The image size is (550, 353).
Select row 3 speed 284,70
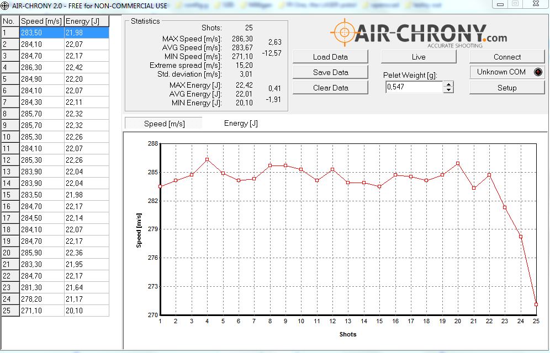click(42, 56)
